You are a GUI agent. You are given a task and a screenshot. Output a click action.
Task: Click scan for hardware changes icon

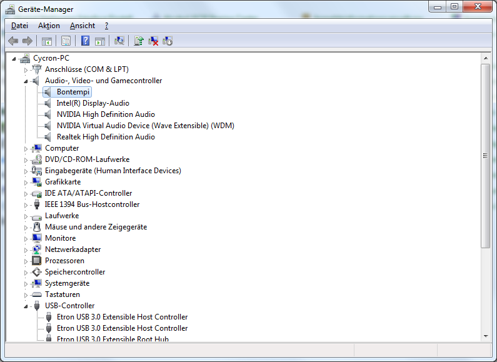(x=119, y=41)
